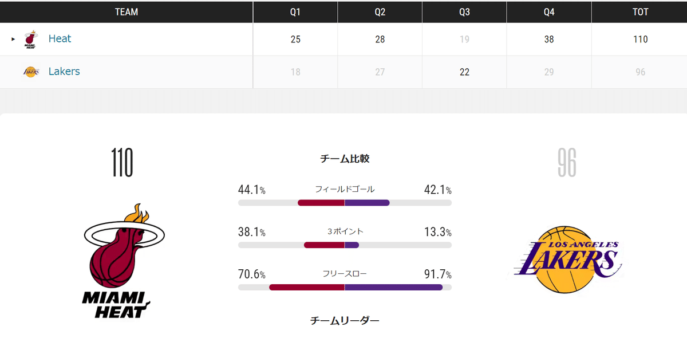Image resolution: width=687 pixels, height=338 pixels.
Task: Click the チームリーダー section heading
Action: [344, 320]
